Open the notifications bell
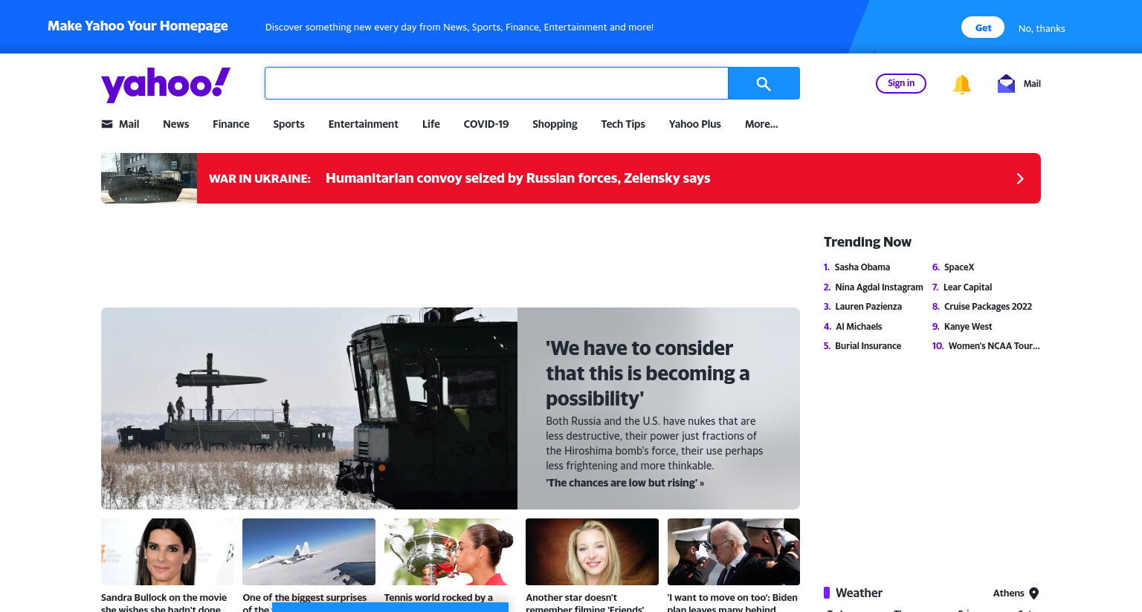 [961, 84]
